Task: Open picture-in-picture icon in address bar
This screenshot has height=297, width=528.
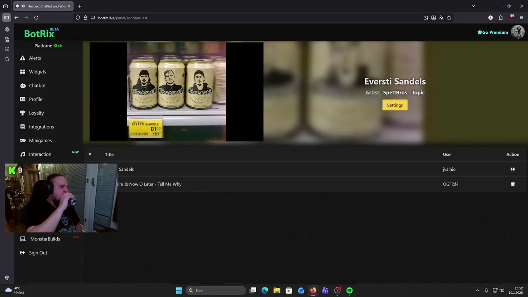Action: tap(426, 18)
